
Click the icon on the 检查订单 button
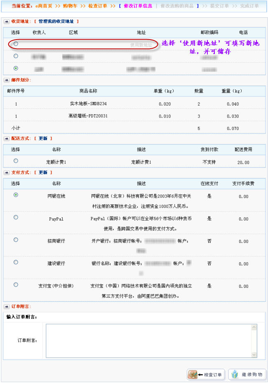193,374
